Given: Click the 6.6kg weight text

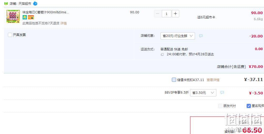Looking at the screenshot, I should pos(258,19).
